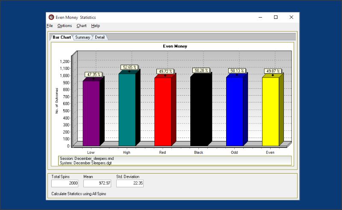This screenshot has height=210, width=342.
Task: Open the Help menu
Action: [x=95, y=26]
